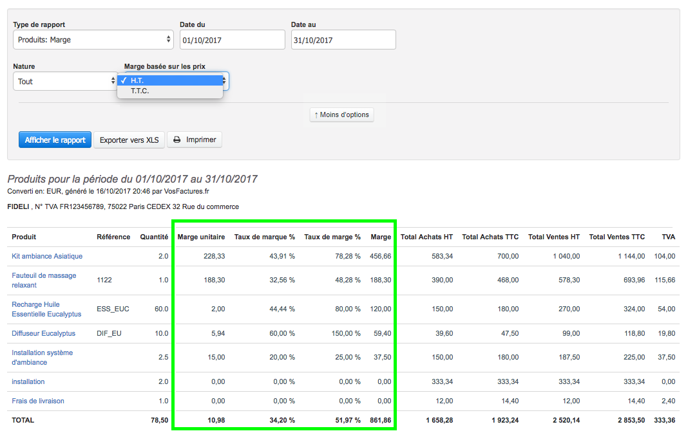Viewport: 688px width, 440px height.
Task: Collapse options with Moins d'options
Action: 341,115
